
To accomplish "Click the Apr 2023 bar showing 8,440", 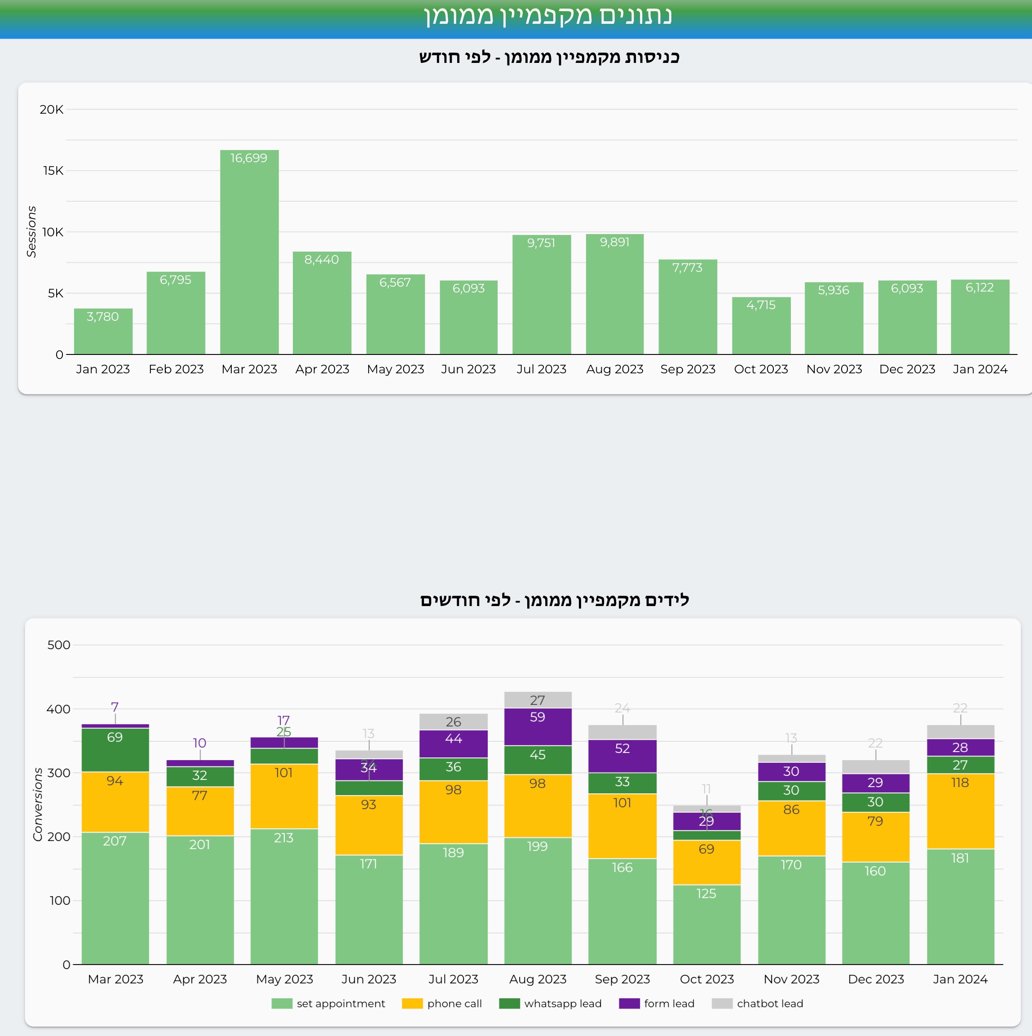I will [x=322, y=303].
